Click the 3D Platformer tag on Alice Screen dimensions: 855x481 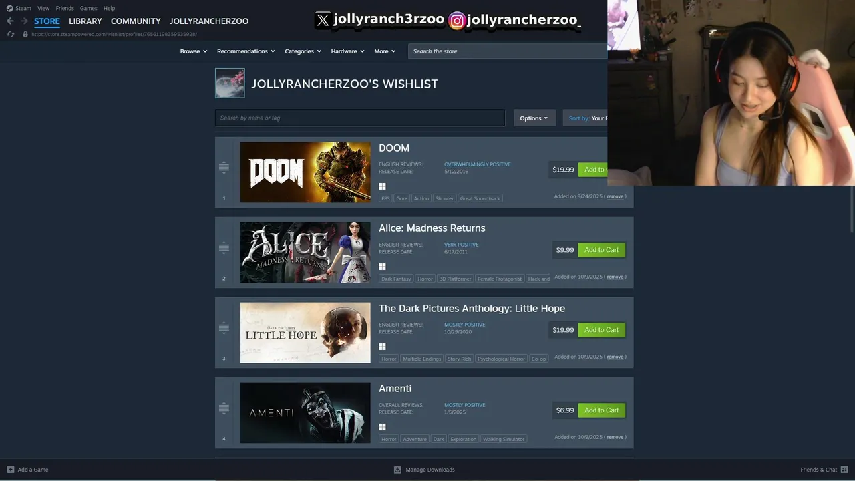(455, 279)
